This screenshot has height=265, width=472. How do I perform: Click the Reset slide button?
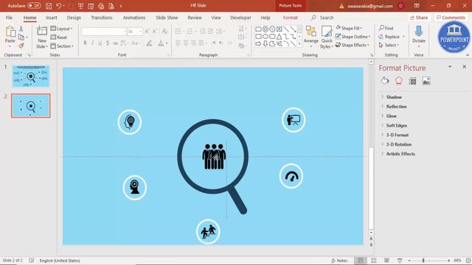click(x=59, y=38)
